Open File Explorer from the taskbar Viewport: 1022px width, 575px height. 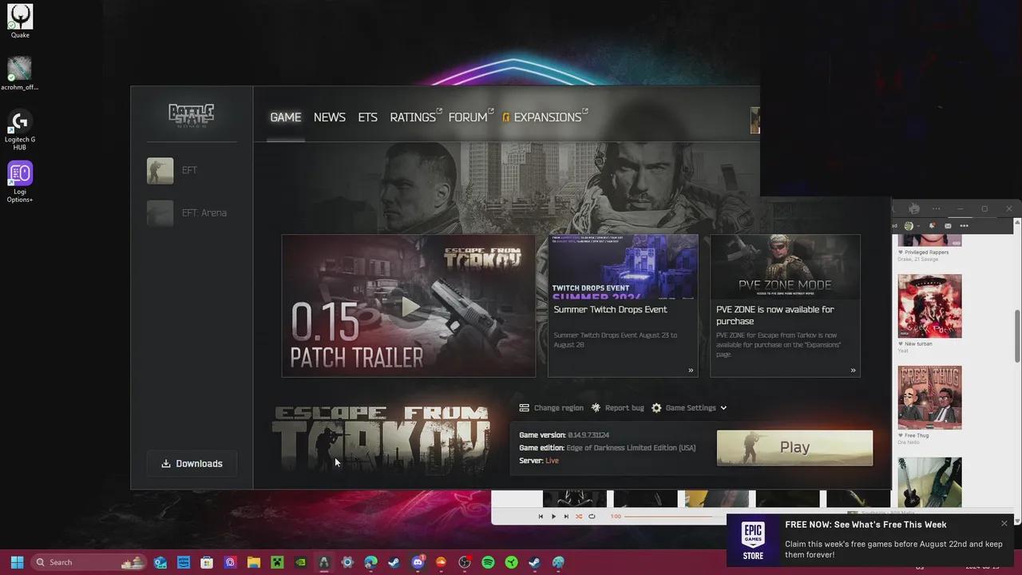(x=253, y=562)
